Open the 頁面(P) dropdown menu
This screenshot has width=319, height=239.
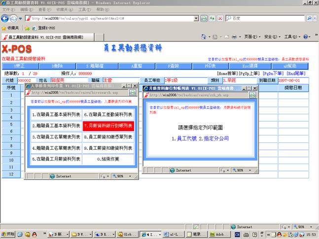[x=251, y=37]
